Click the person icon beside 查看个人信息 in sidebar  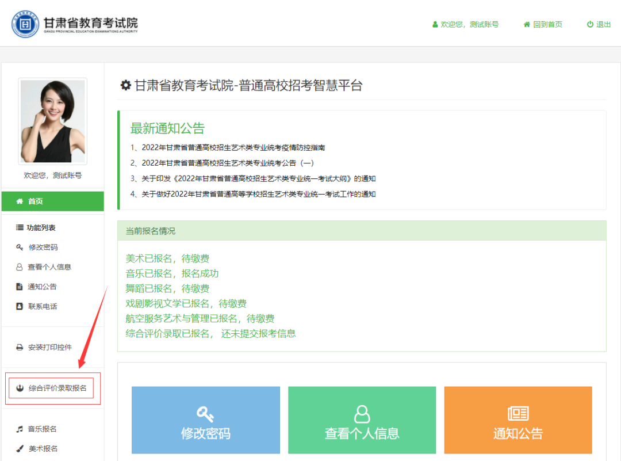point(20,267)
